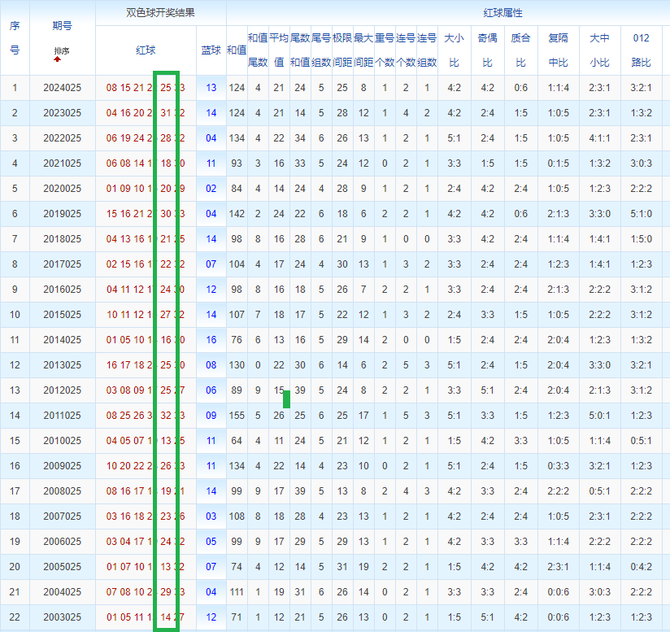Click the 大小比 column header
Screen dimensions: 670x632
tap(454, 50)
